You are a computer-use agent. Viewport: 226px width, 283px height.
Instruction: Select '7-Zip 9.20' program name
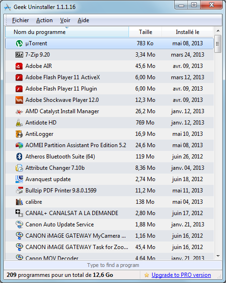tap(38, 55)
